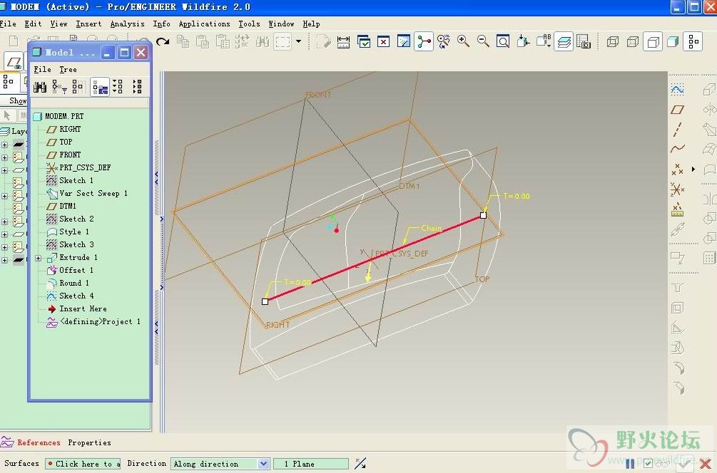Open the Insert menu
Image resolution: width=717 pixels, height=473 pixels.
(x=88, y=24)
